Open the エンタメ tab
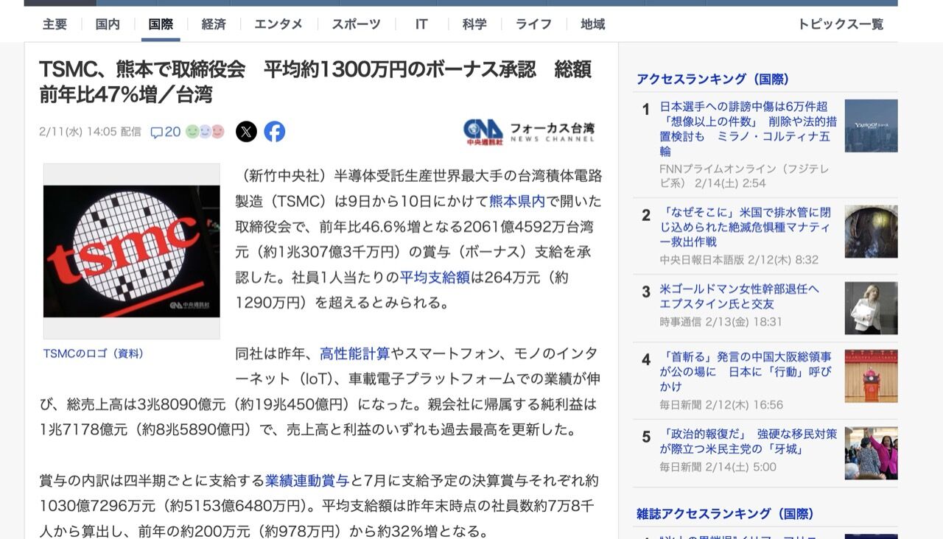943x539 pixels. tap(278, 24)
